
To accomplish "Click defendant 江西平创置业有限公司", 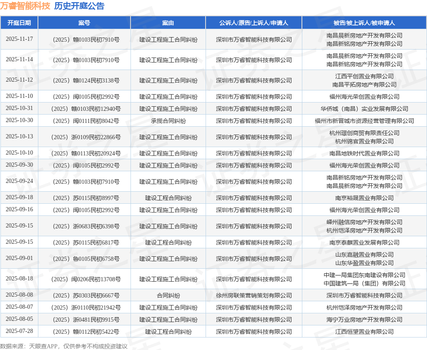I will (x=364, y=77).
